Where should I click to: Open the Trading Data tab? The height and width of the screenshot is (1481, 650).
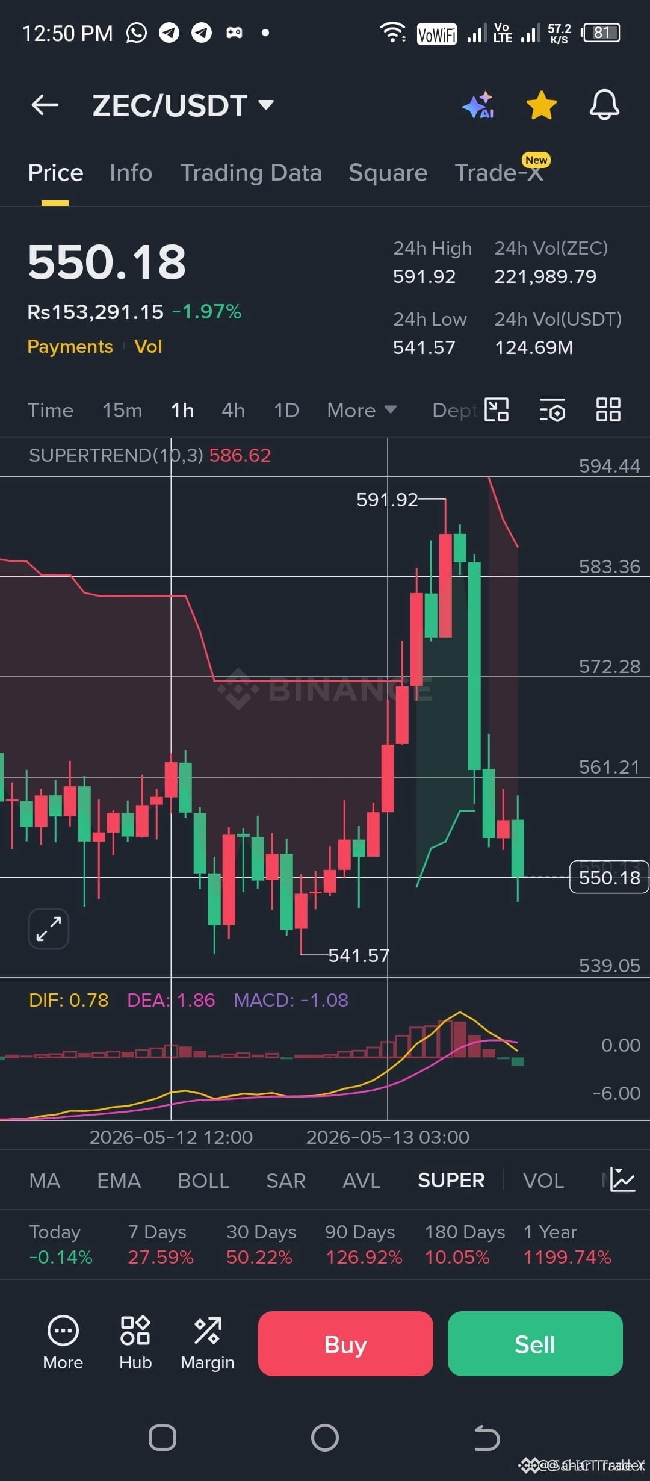pos(251,173)
